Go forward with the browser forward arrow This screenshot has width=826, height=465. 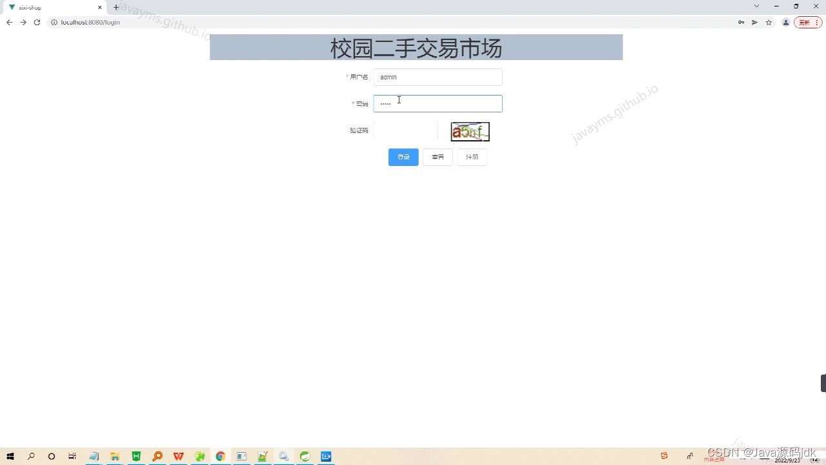(x=23, y=22)
